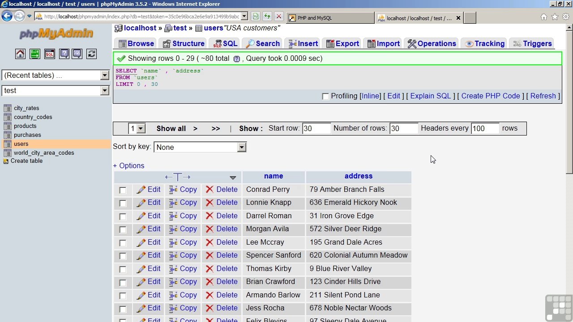
Task: Expand the + Options link
Action: 128,165
